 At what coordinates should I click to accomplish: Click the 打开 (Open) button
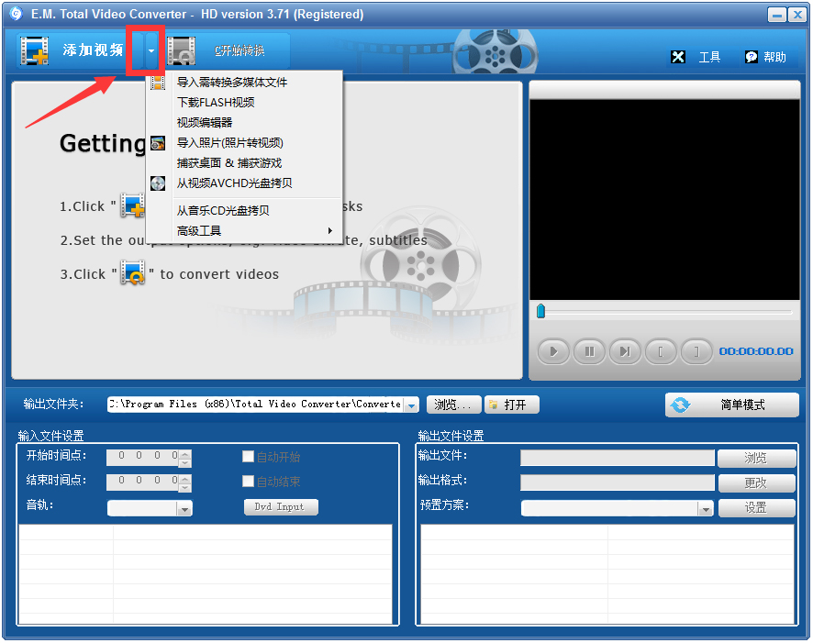(511, 405)
